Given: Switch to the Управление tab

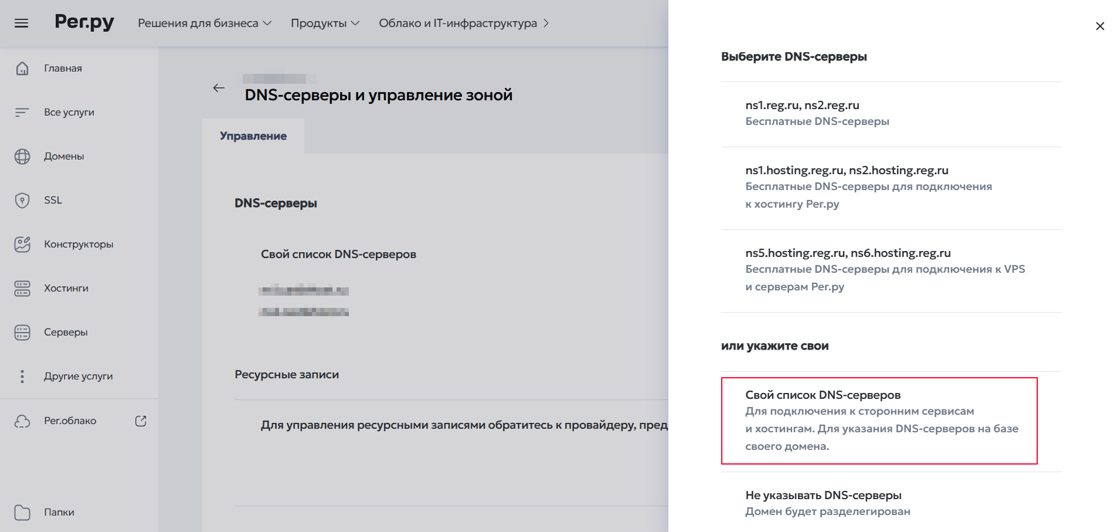Looking at the screenshot, I should click(x=253, y=136).
